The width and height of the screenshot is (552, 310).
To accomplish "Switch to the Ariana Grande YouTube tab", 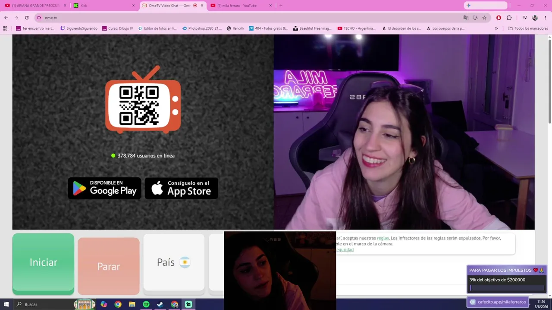I will (x=35, y=6).
